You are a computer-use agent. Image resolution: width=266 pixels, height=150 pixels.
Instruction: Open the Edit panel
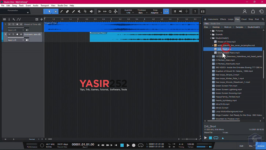click(241, 146)
